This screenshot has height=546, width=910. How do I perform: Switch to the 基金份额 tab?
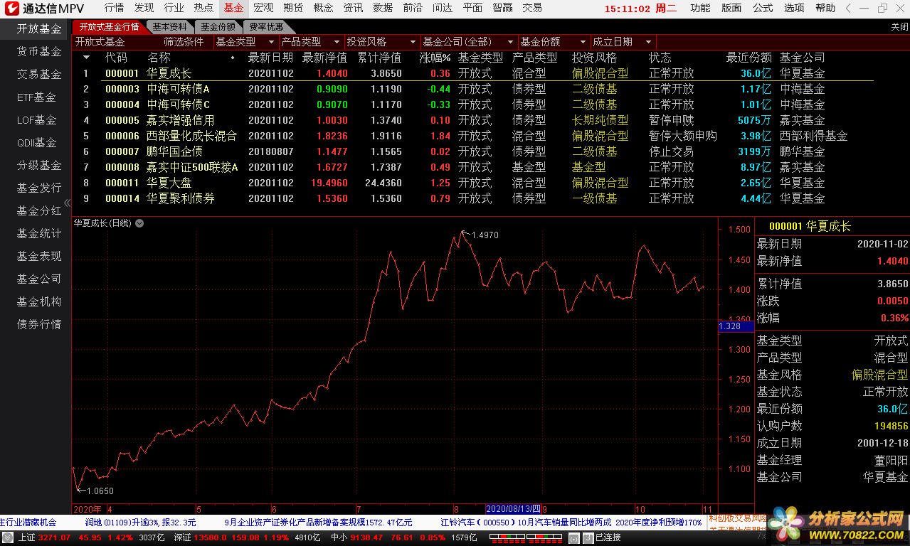click(x=218, y=27)
